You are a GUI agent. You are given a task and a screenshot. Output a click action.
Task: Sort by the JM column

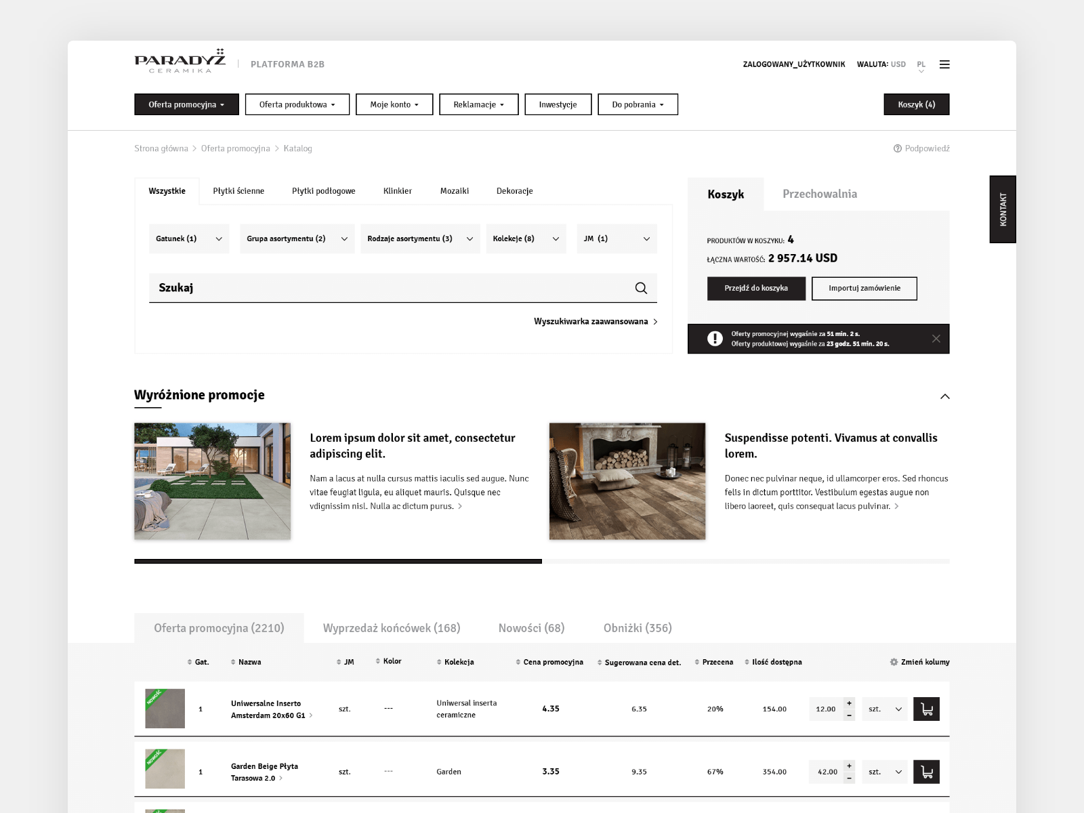346,662
